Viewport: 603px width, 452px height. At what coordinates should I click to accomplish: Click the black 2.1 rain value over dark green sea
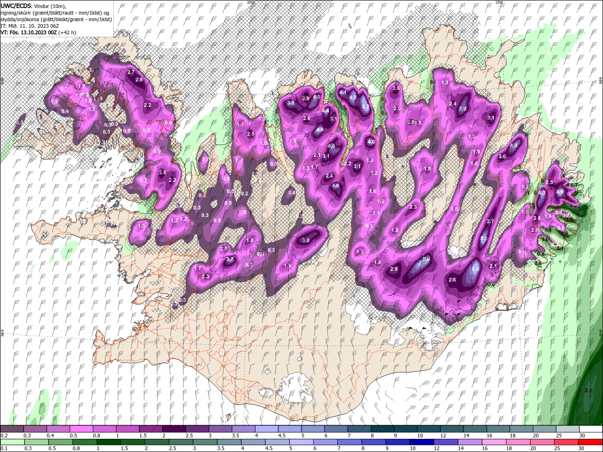pyautogui.click(x=588, y=390)
